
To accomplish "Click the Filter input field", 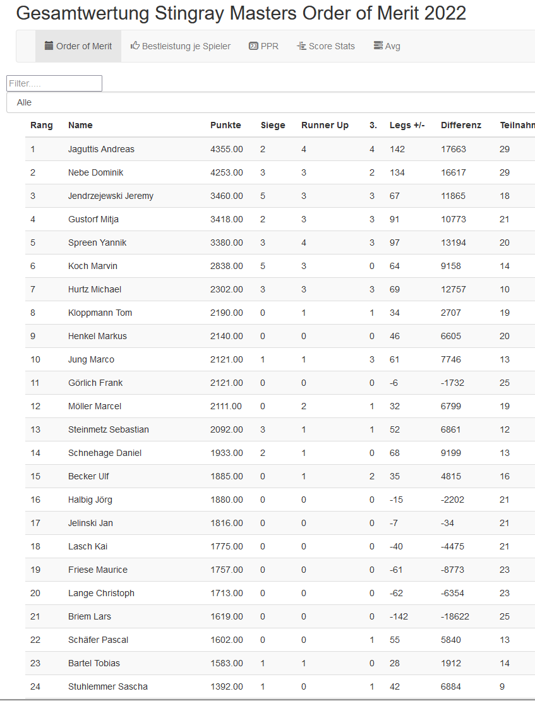I will 54,83.
